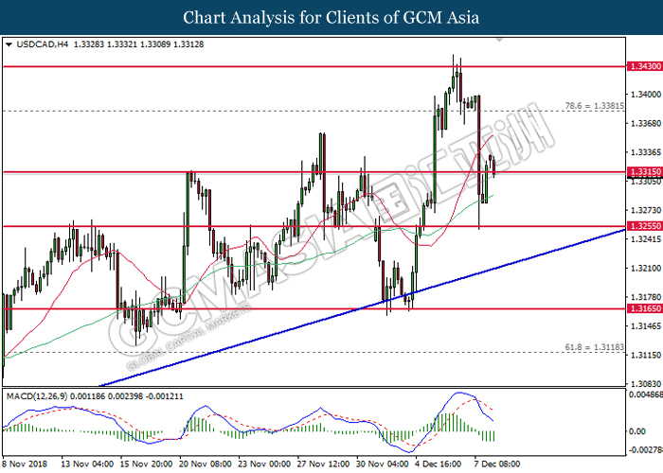Click the 1.33150 red price label
663x473 pixels.
pyautogui.click(x=645, y=172)
